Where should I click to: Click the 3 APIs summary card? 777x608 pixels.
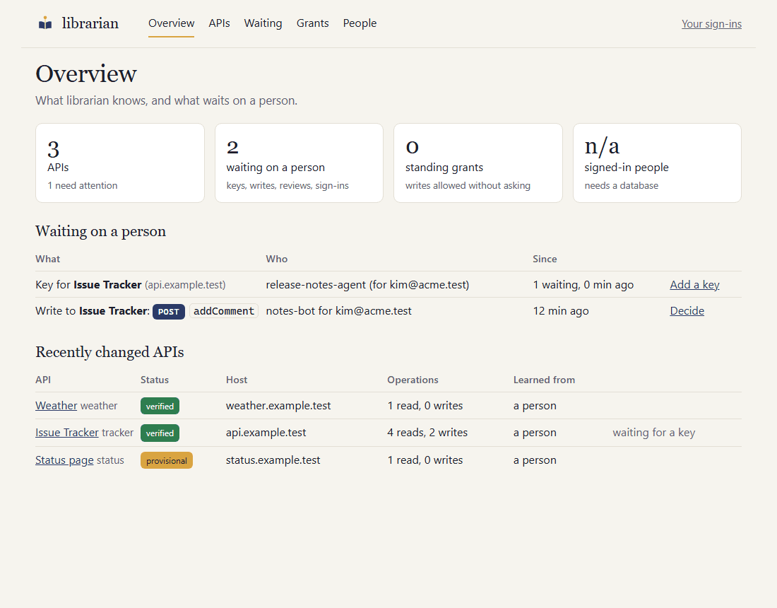[120, 163]
